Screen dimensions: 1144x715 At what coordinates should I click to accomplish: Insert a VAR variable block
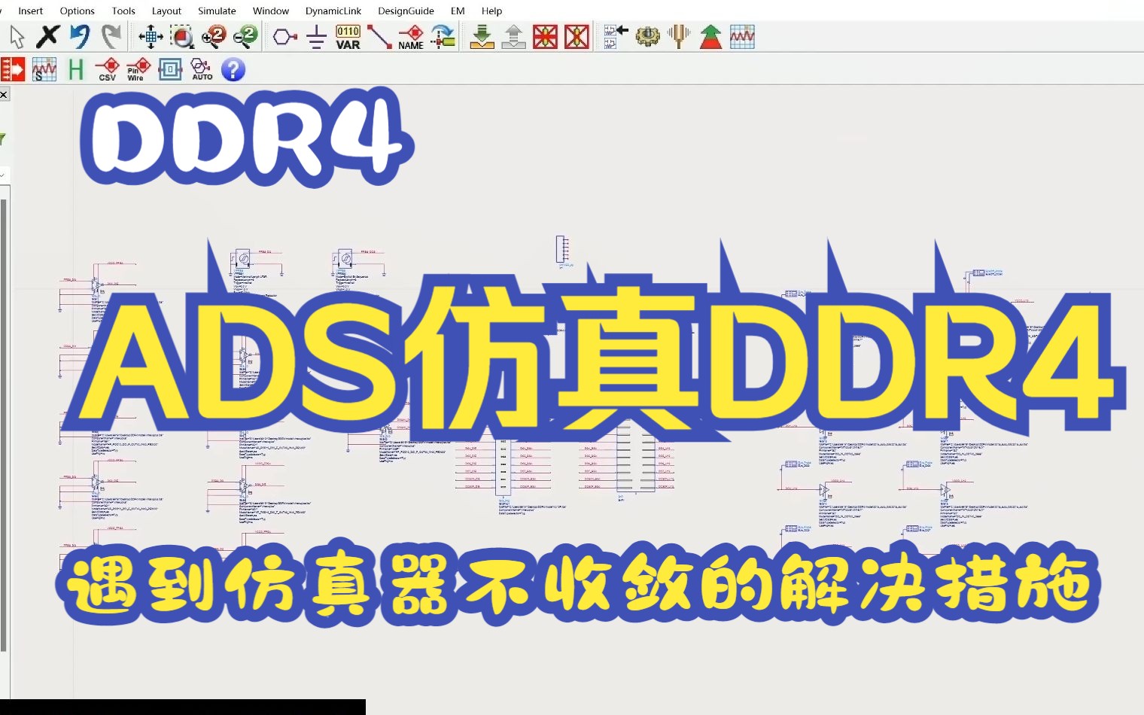347,35
